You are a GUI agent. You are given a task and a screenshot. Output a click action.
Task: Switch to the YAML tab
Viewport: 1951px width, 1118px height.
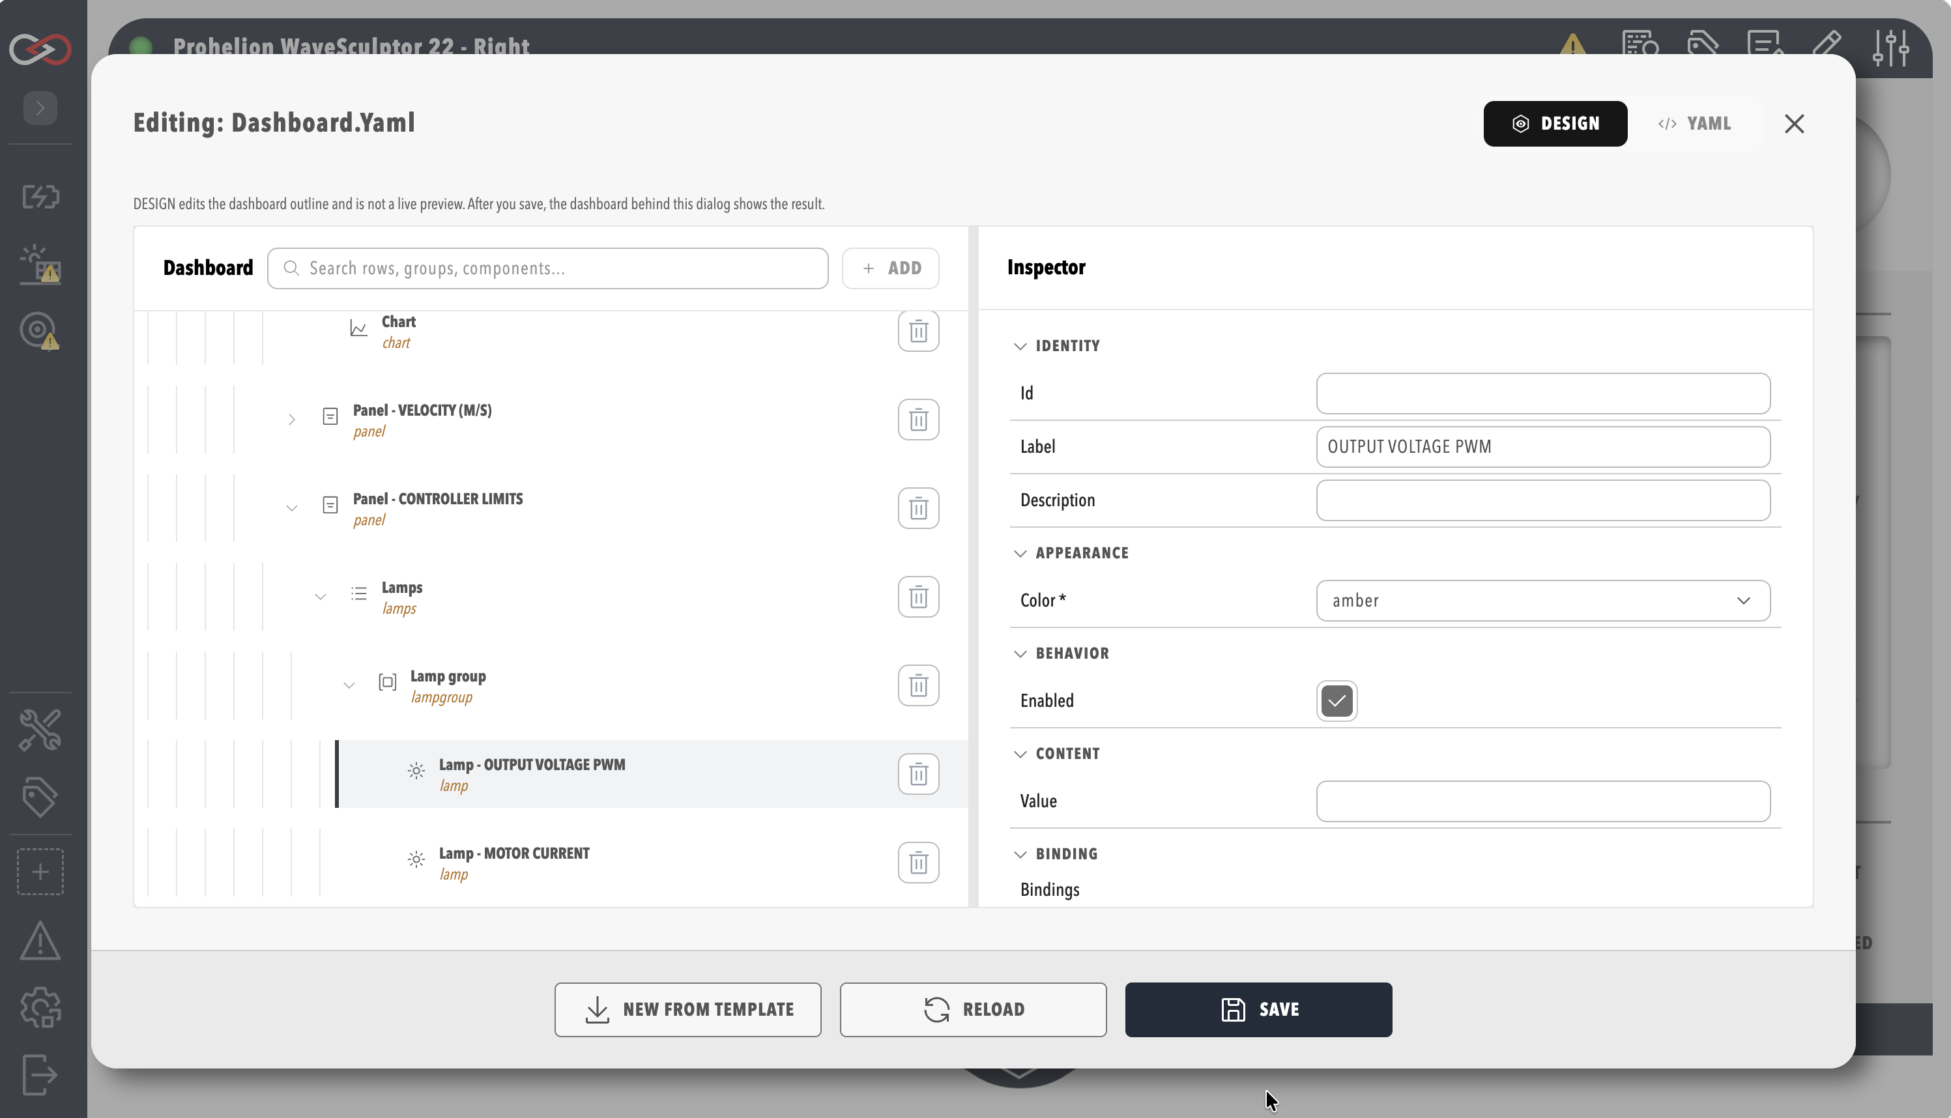click(x=1694, y=124)
